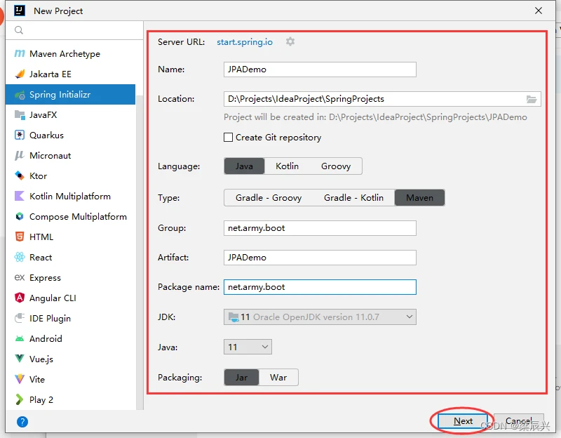Click the IDE Plugin plug icon
This screenshot has width=561, height=438.
(20, 319)
